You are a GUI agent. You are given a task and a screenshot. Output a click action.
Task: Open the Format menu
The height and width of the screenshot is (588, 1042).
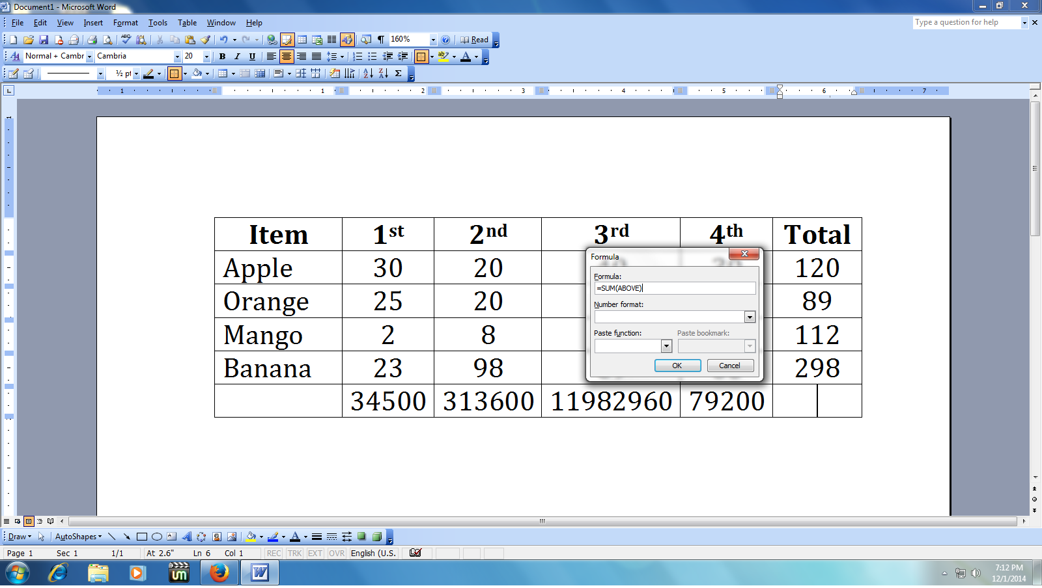pos(126,23)
